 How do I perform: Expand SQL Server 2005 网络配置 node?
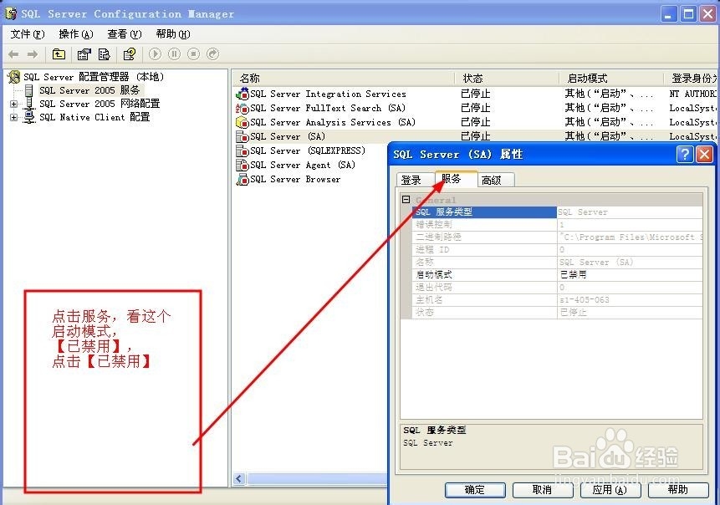(x=13, y=105)
